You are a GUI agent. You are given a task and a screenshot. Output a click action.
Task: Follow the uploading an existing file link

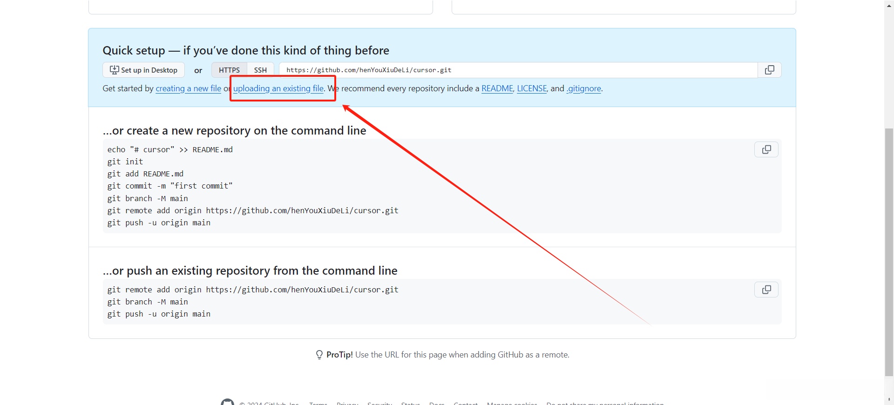point(278,88)
